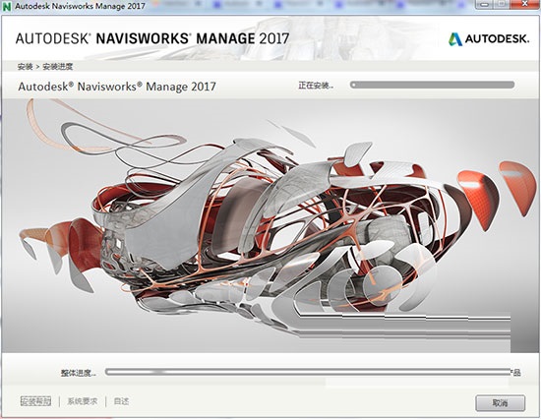The height and width of the screenshot is (419, 541).
Task: Click the 取消 cancel button
Action: point(501,403)
